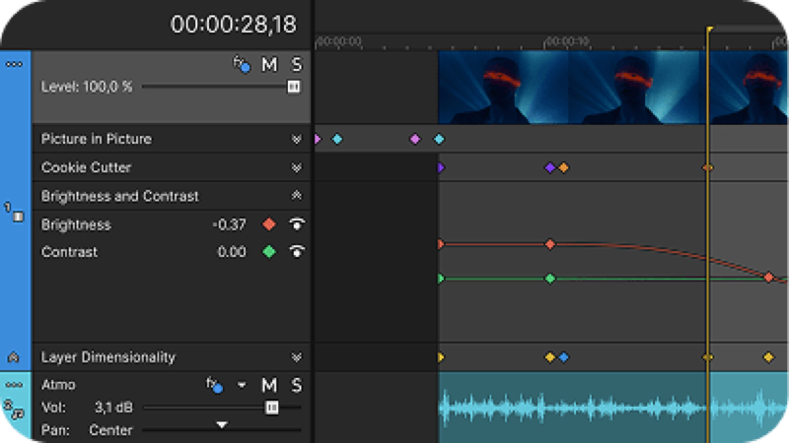Expand Picture in Picture lane
This screenshot has width=789, height=443.
[x=297, y=139]
